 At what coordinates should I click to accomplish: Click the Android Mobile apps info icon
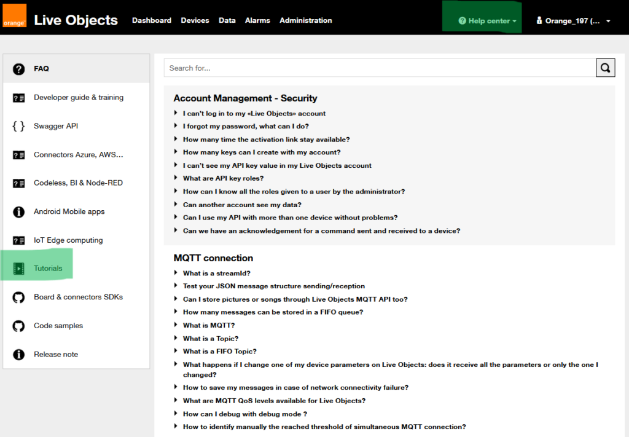(x=19, y=212)
